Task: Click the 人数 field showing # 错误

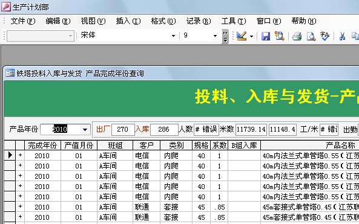Action: click(x=206, y=129)
